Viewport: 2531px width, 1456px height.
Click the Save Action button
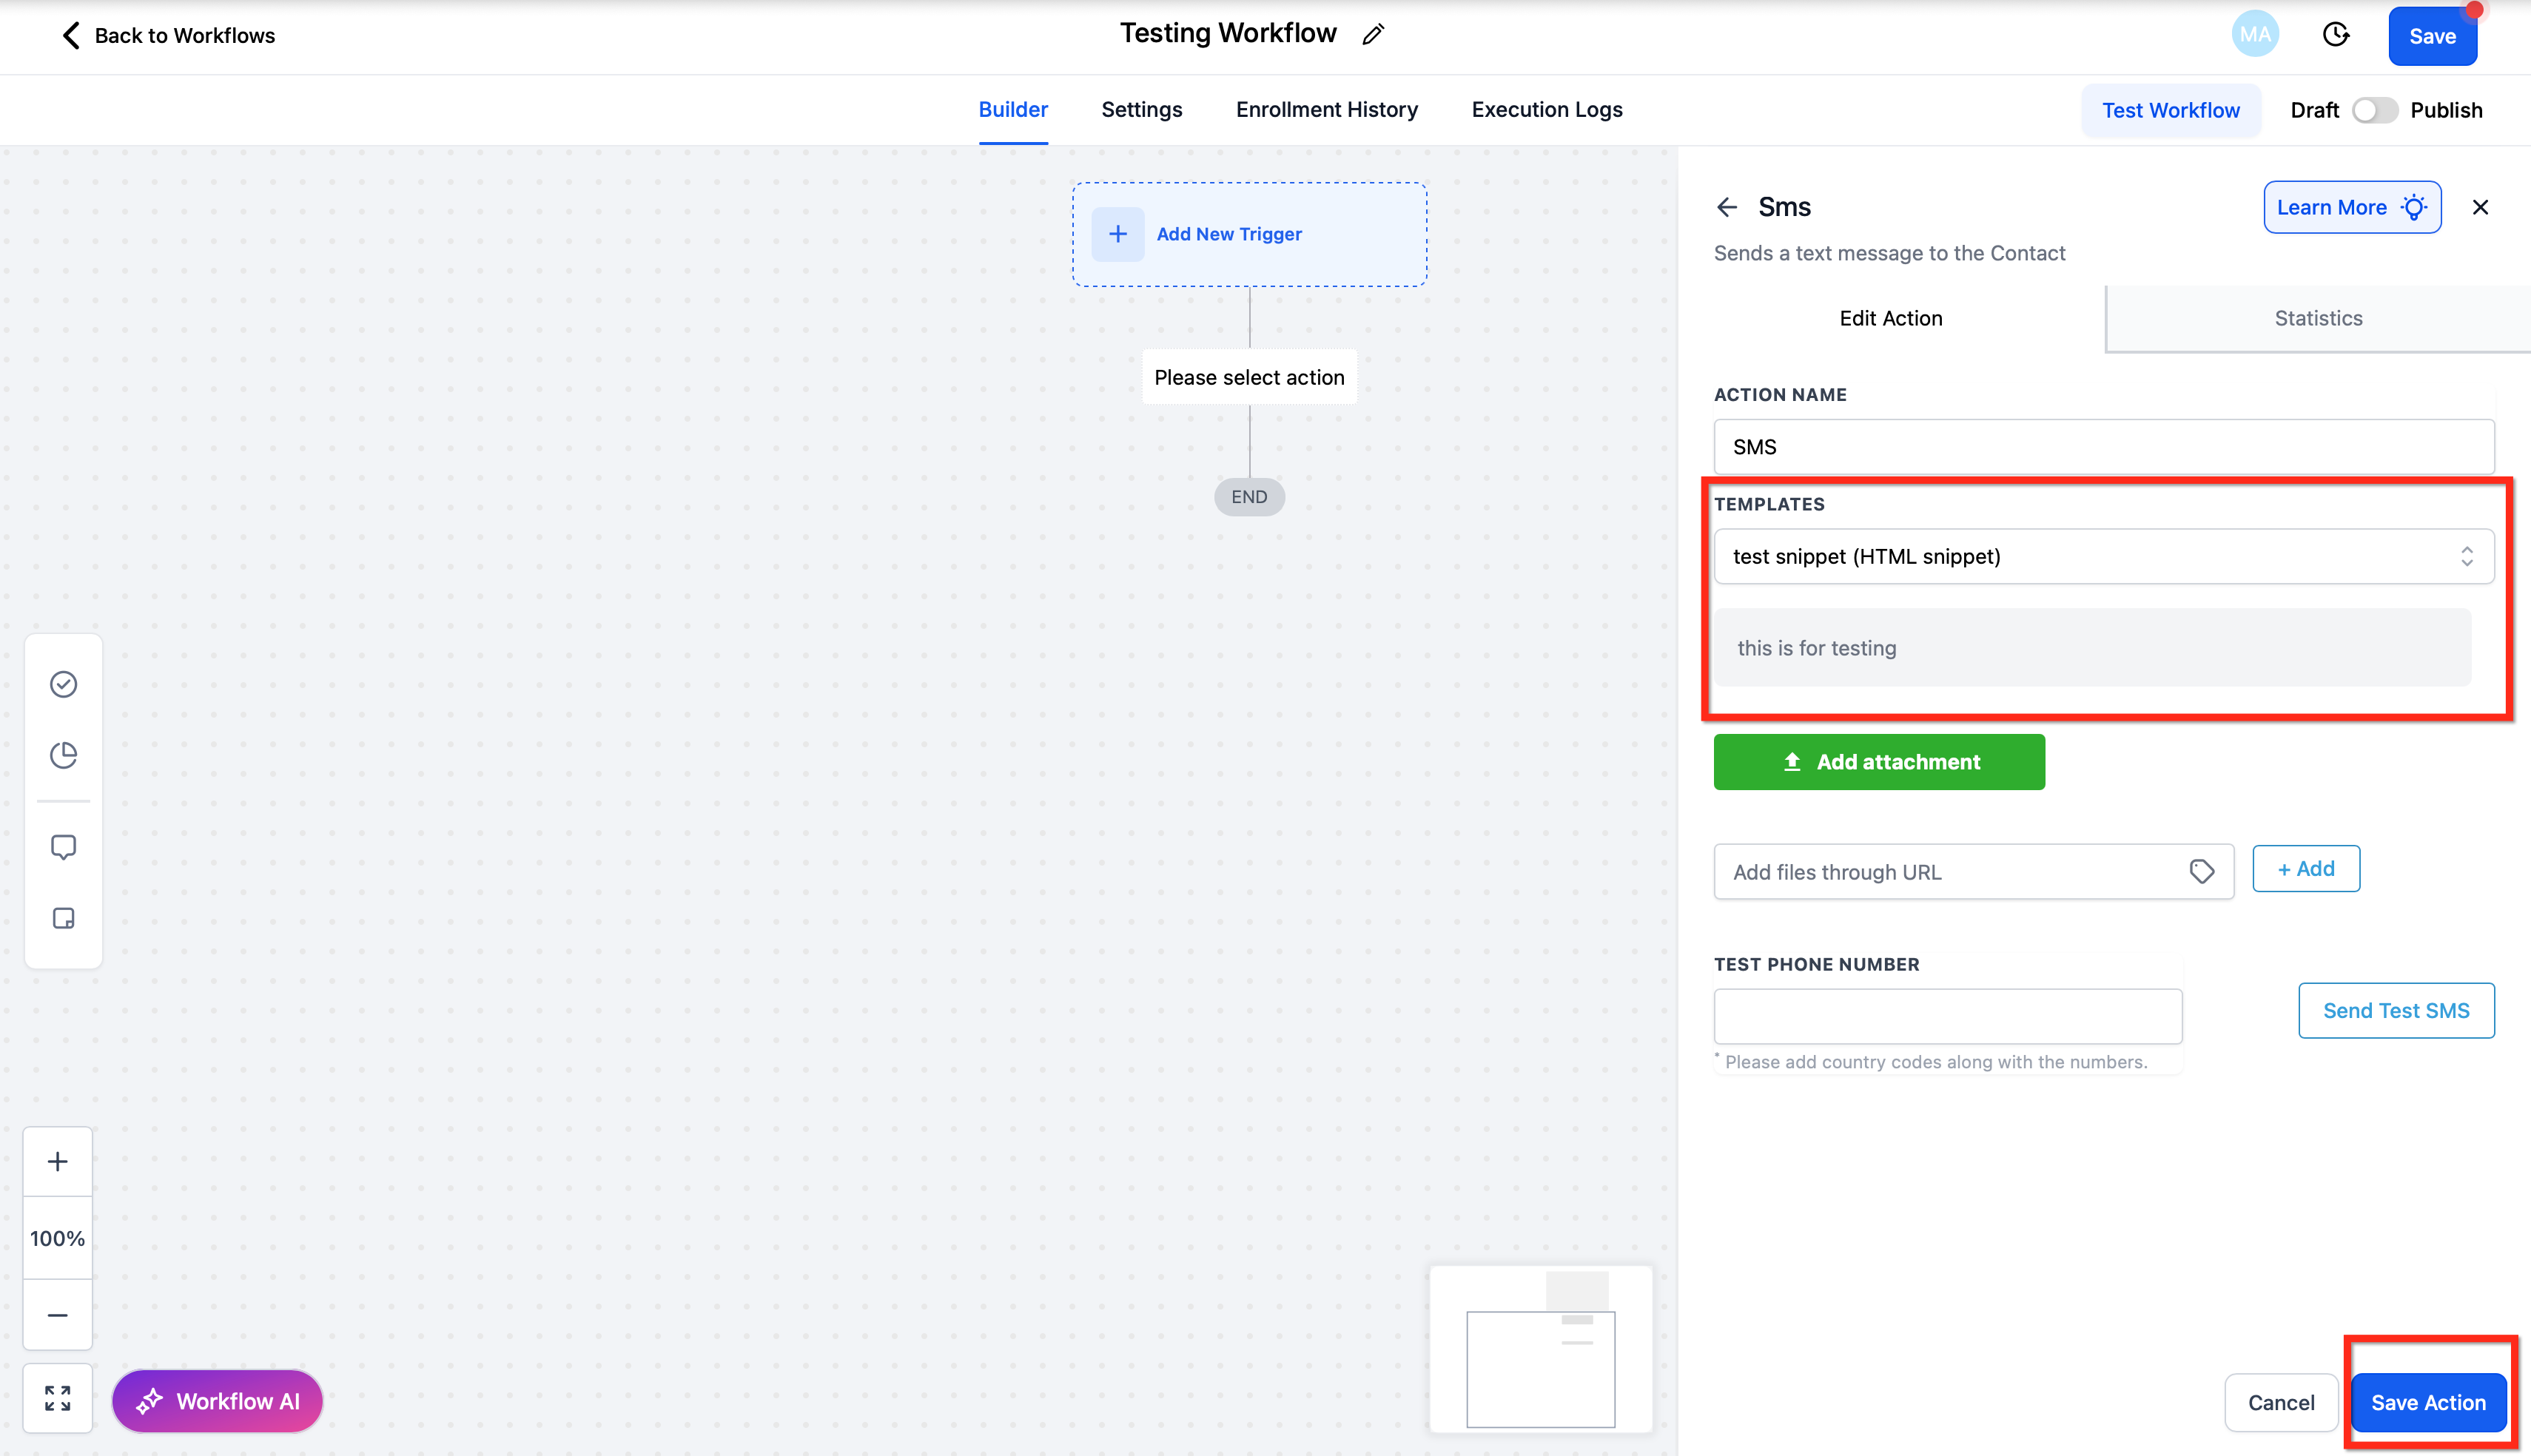2427,1402
